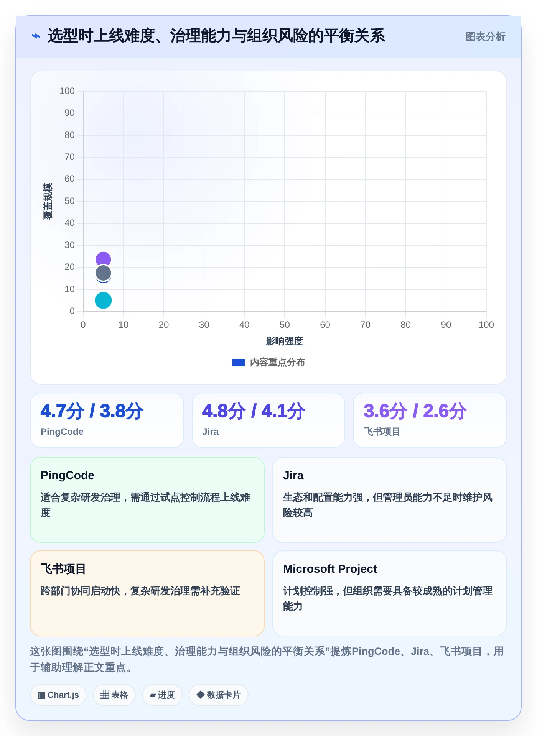Click the 表格 tag
This screenshot has height=736, width=537.
114,695
